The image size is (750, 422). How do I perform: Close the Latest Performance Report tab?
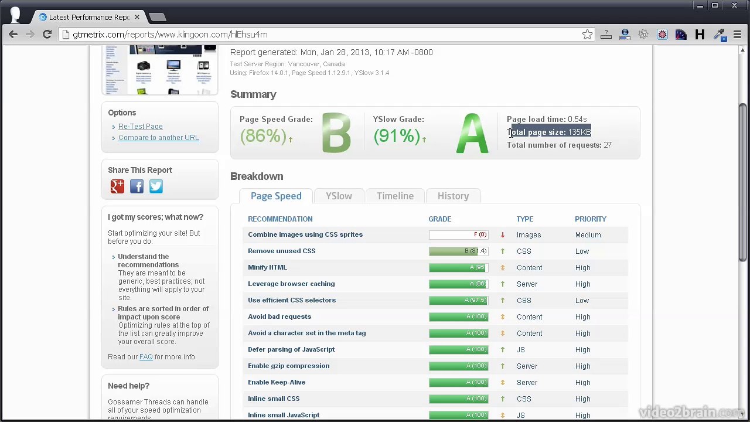[138, 17]
